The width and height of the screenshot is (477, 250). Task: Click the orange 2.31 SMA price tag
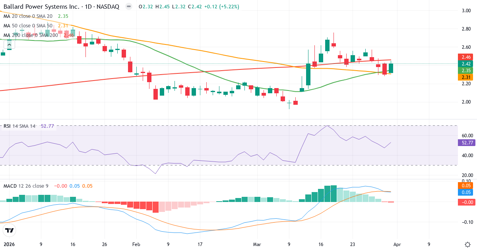click(465, 77)
